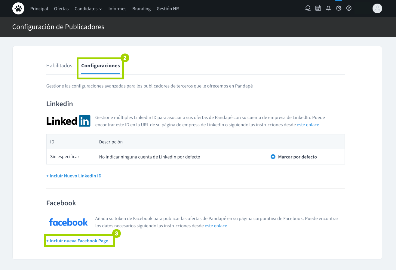Image resolution: width=396 pixels, height=270 pixels.
Task: Expand the Candidatos dropdown menu
Action: (88, 9)
